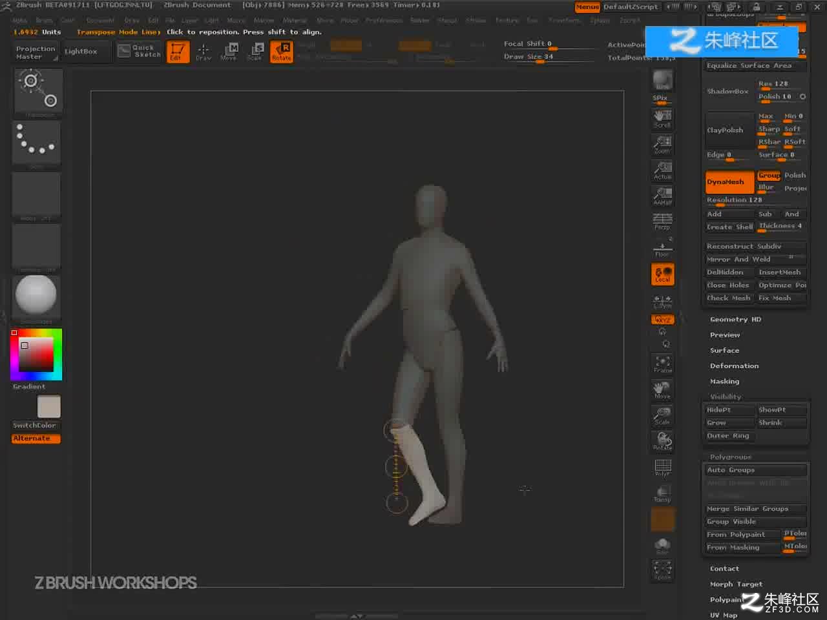This screenshot has width=827, height=620.
Task: Open the Document menu
Action: pyautogui.click(x=100, y=21)
